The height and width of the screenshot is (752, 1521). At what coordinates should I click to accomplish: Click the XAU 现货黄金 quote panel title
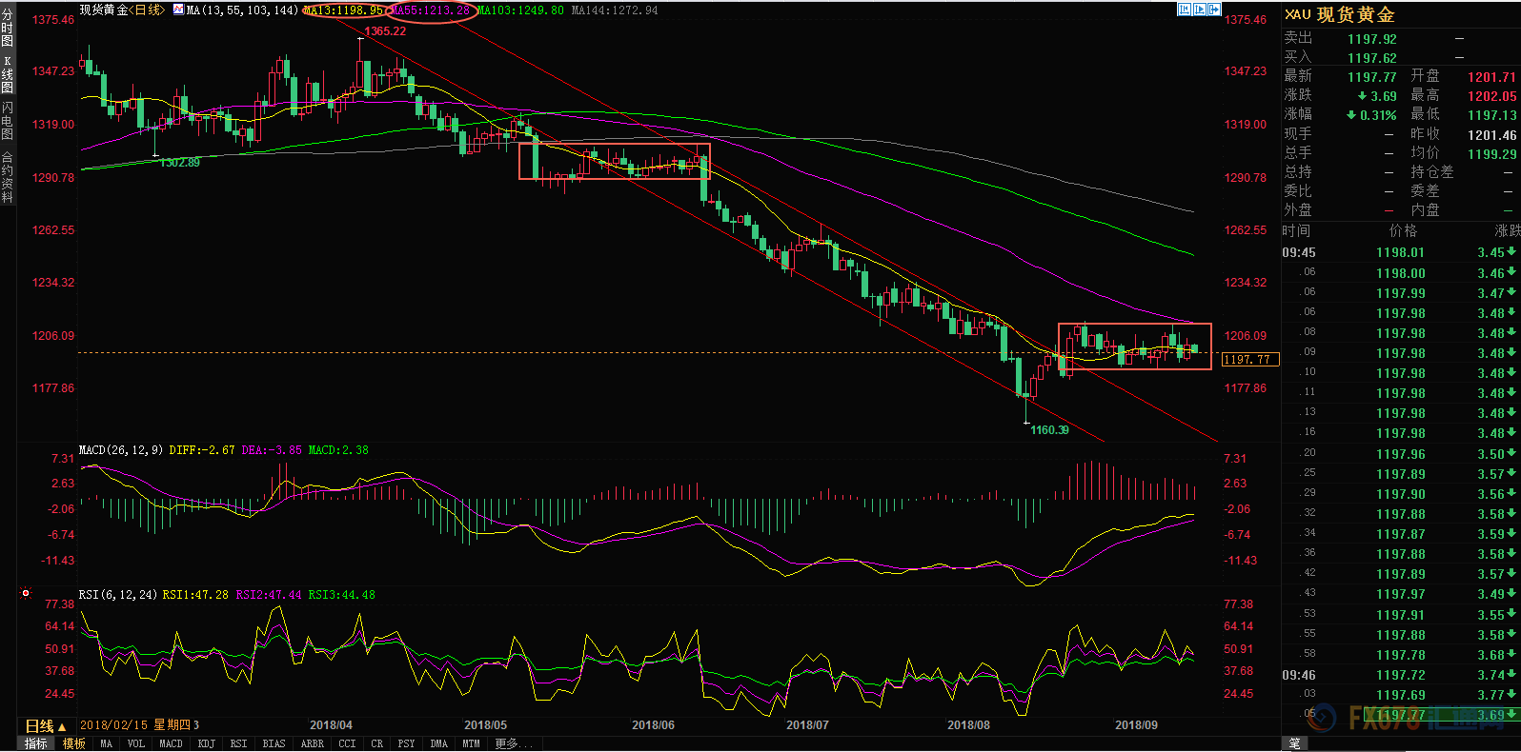[1339, 14]
